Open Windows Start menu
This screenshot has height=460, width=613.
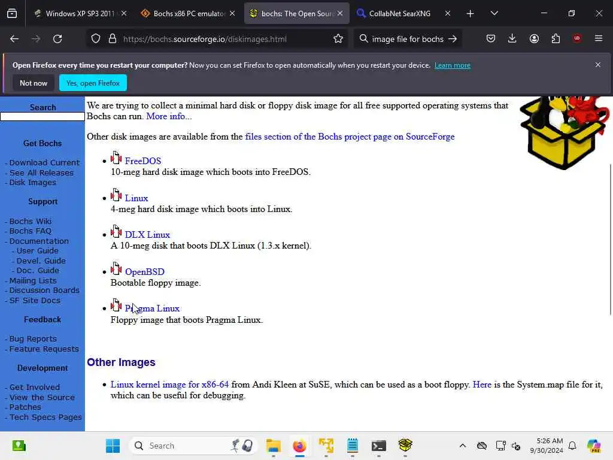click(x=113, y=446)
